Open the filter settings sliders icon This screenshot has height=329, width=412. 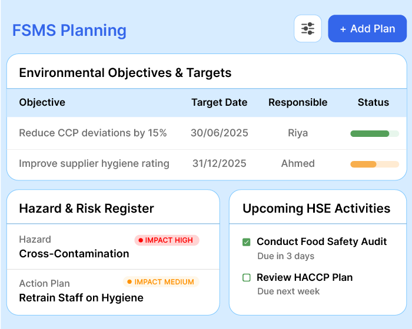308,29
